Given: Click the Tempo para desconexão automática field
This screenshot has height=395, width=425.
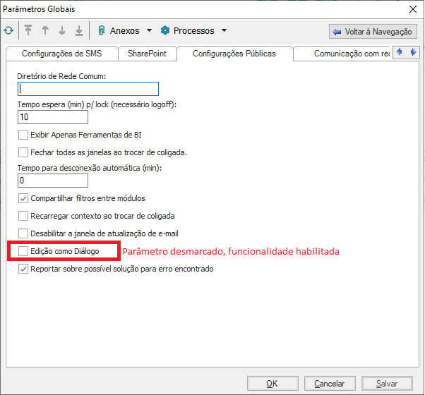Looking at the screenshot, I should [53, 181].
